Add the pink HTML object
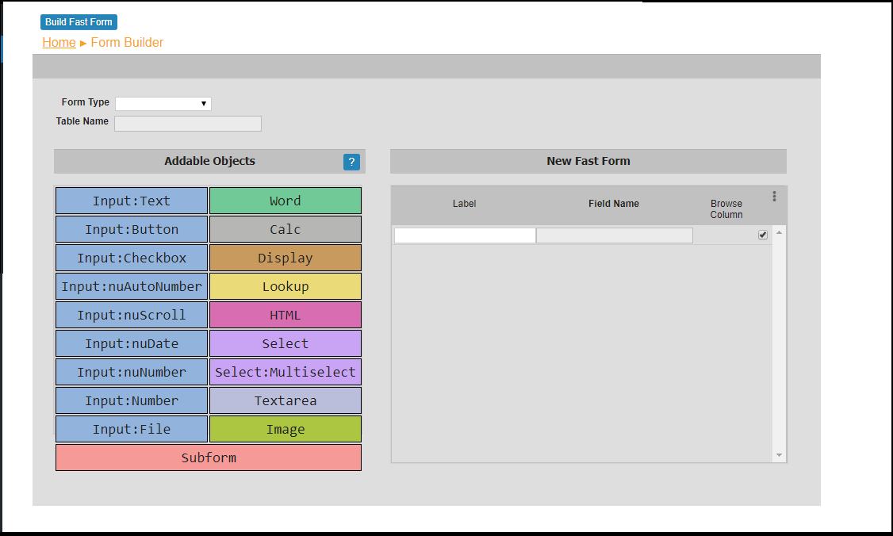Image resolution: width=893 pixels, height=536 pixels. point(286,315)
